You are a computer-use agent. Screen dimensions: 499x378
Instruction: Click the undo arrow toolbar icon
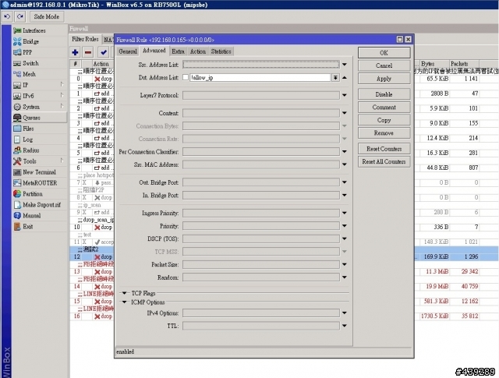click(7, 16)
